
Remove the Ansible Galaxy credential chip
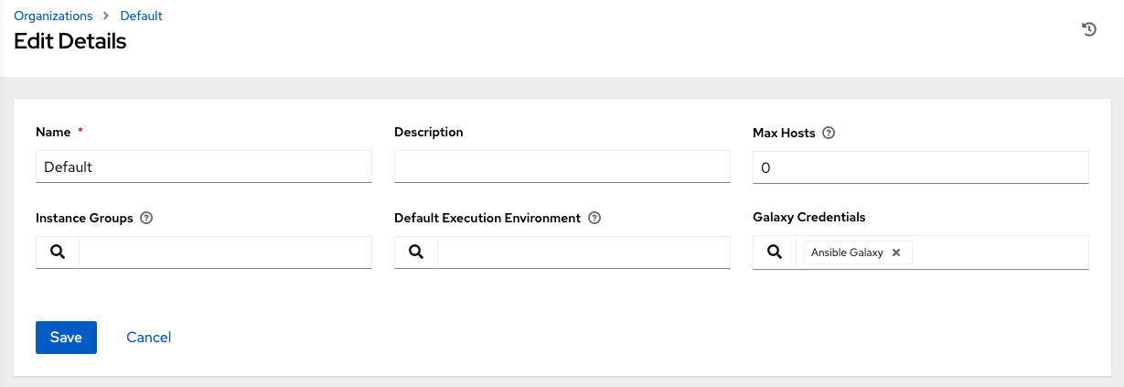click(896, 253)
